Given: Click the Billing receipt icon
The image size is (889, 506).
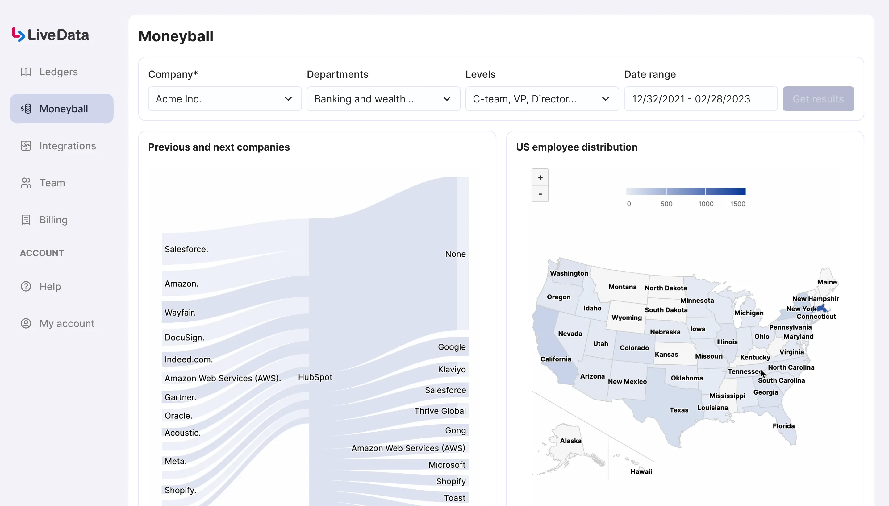Looking at the screenshot, I should click(x=26, y=220).
